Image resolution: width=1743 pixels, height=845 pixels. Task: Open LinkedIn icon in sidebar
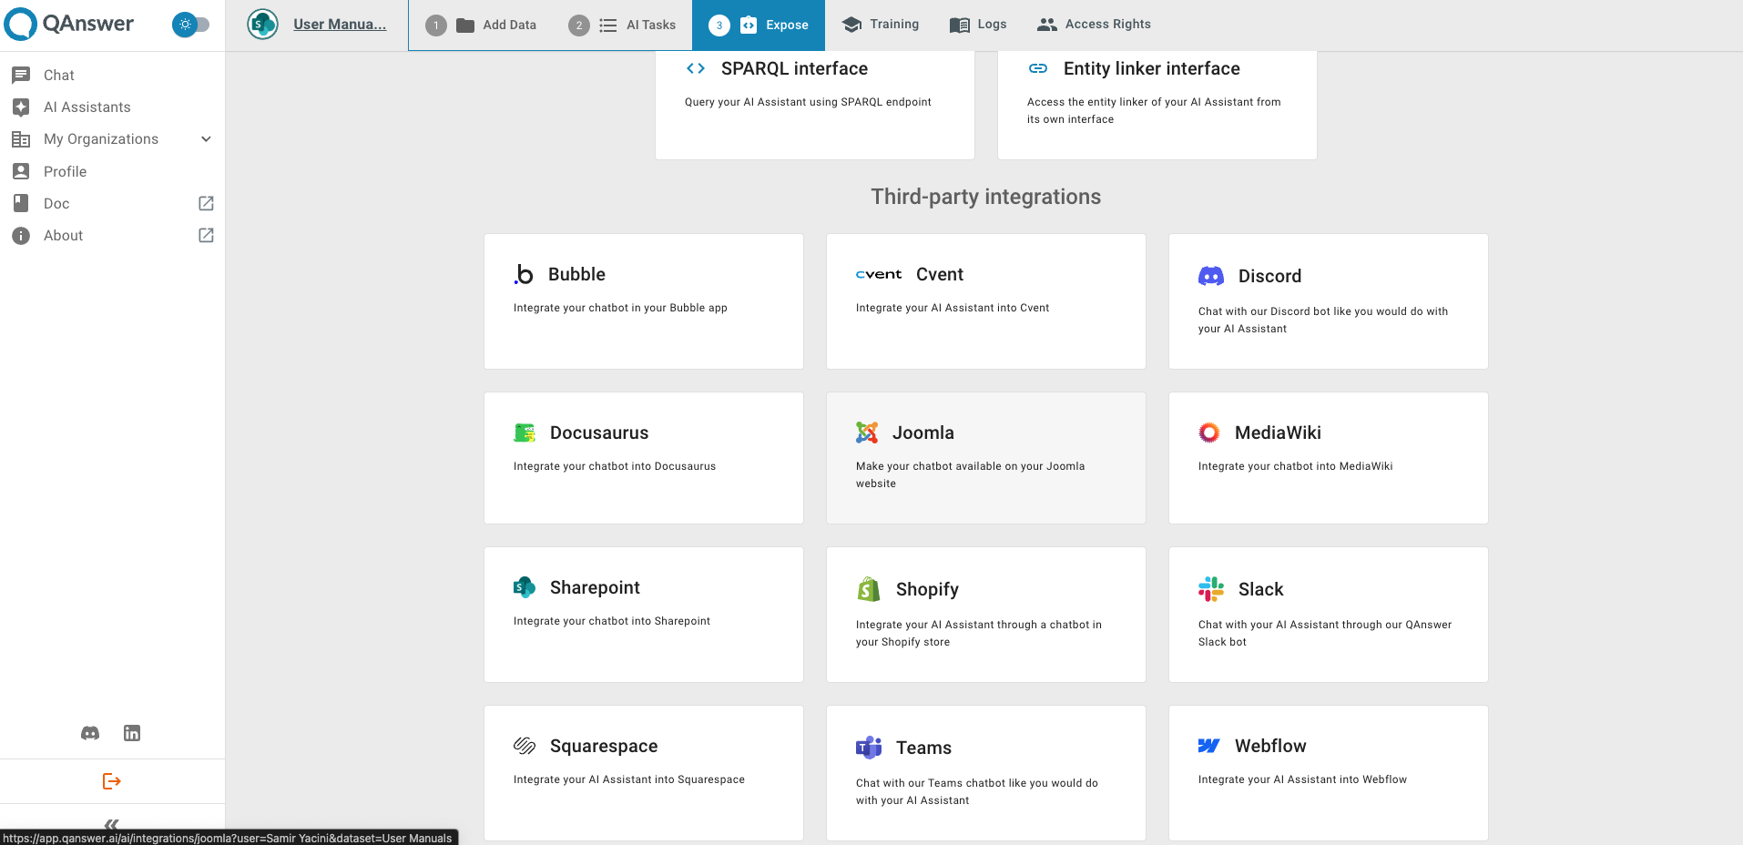132,733
